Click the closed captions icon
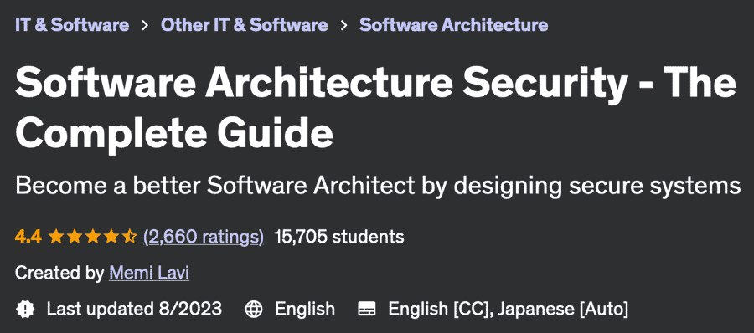The image size is (754, 333). [x=367, y=309]
